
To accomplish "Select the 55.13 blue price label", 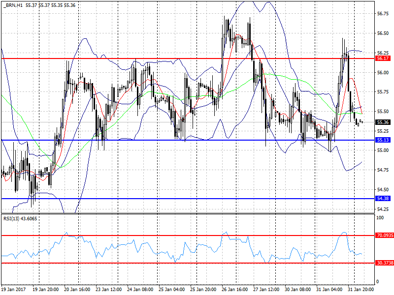I will pos(383,140).
